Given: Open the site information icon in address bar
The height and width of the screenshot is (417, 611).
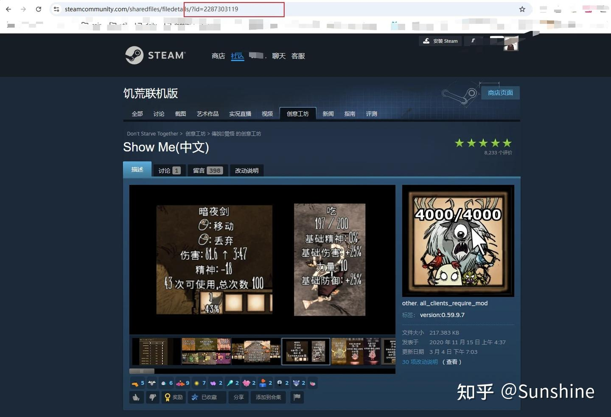Looking at the screenshot, I should 56,9.
